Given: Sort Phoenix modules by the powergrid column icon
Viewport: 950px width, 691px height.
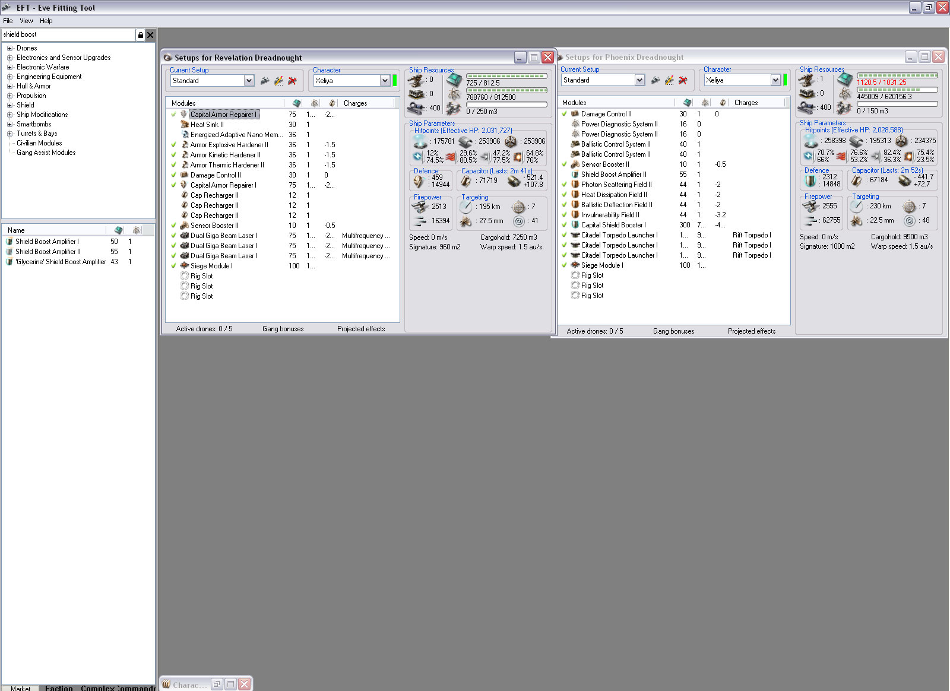Looking at the screenshot, I should point(705,103).
